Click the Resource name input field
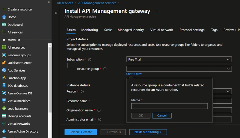The height and width of the screenshot is (138, 240). click(x=222, y=101)
